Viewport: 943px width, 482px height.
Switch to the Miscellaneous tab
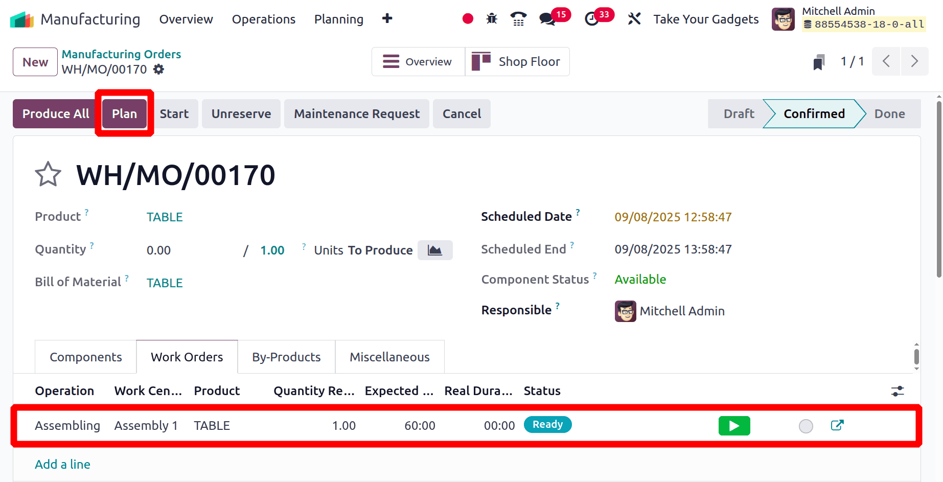click(389, 357)
